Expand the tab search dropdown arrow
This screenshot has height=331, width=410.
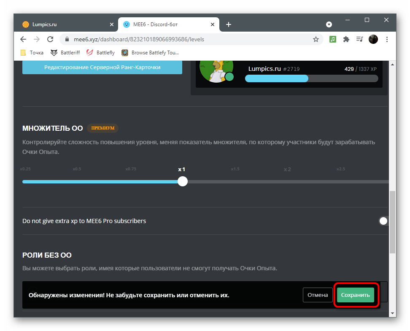pyautogui.click(x=329, y=24)
